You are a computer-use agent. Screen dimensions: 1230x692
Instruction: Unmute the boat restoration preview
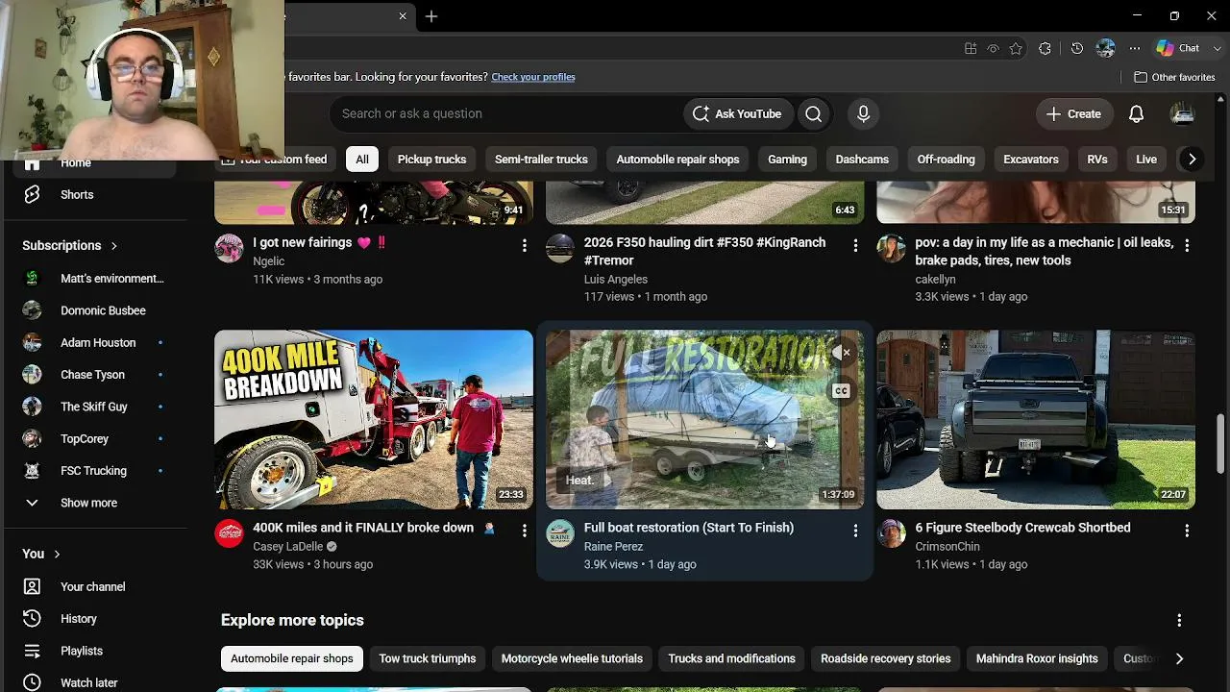[841, 353]
